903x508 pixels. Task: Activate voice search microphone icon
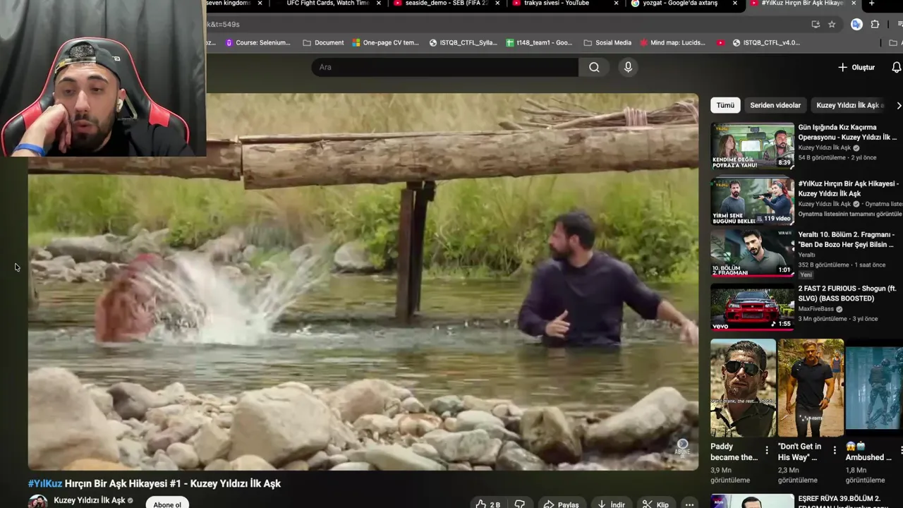click(x=628, y=67)
